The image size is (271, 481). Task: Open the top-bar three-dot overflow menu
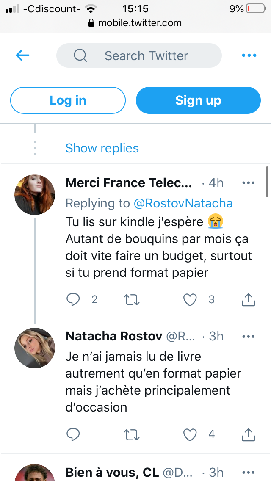[249, 55]
